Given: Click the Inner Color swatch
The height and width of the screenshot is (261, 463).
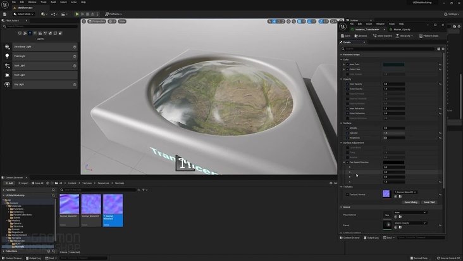Looking at the screenshot, I should click(393, 64).
